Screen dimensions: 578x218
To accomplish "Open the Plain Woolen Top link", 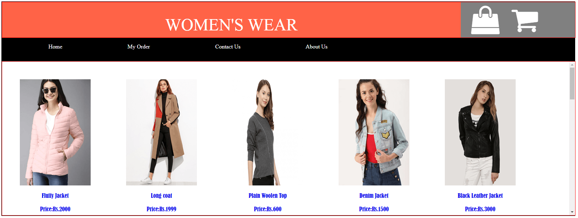I will coord(268,196).
